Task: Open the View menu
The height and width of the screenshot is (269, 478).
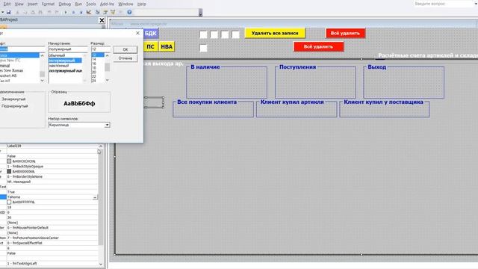Action: tap(19, 4)
